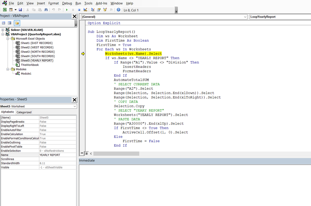Click the Save workbook toolbar icon
Screen dimensions: 311x206
[x=20, y=10]
